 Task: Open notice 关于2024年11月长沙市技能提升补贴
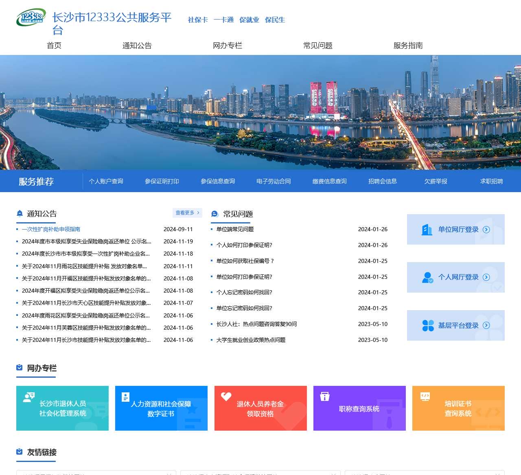click(86, 340)
